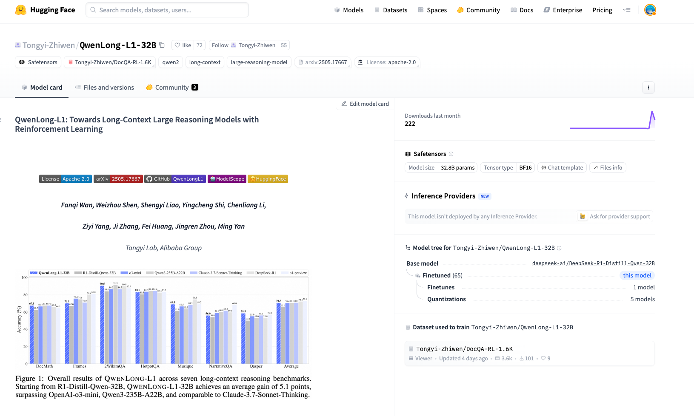Click the Safetensors section heading icon
Viewport: 694px width, 416px height.
tap(408, 154)
